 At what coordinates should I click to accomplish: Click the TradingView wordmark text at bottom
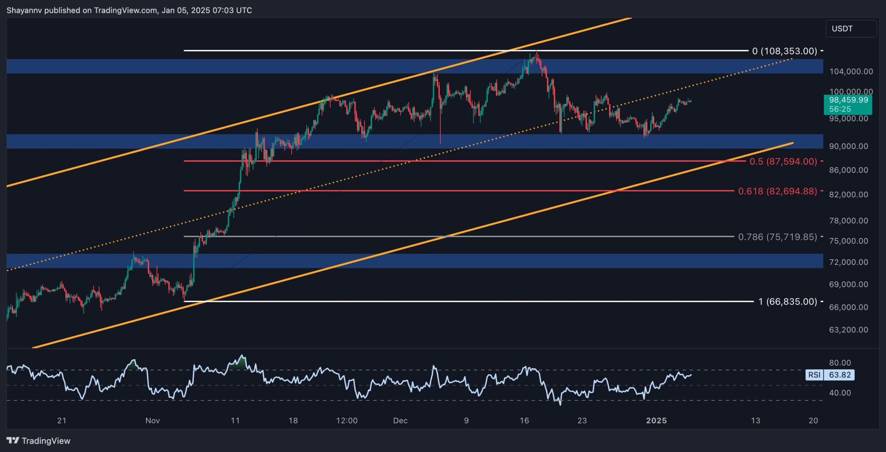pos(46,441)
